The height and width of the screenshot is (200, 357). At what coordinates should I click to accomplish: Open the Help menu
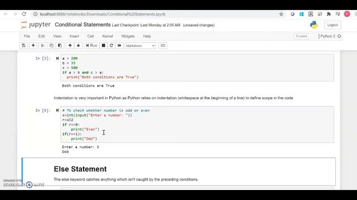[147, 36]
